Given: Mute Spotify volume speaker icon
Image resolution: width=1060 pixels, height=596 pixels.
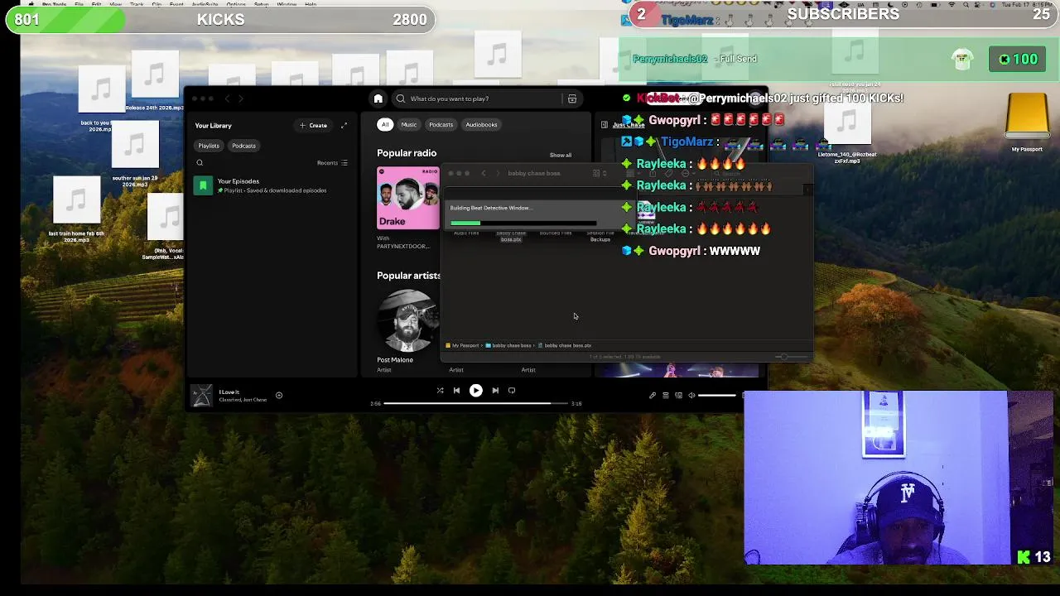Looking at the screenshot, I should click(691, 396).
